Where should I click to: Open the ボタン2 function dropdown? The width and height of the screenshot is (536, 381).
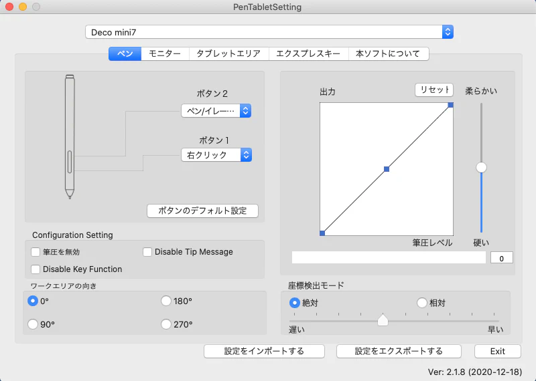point(216,111)
